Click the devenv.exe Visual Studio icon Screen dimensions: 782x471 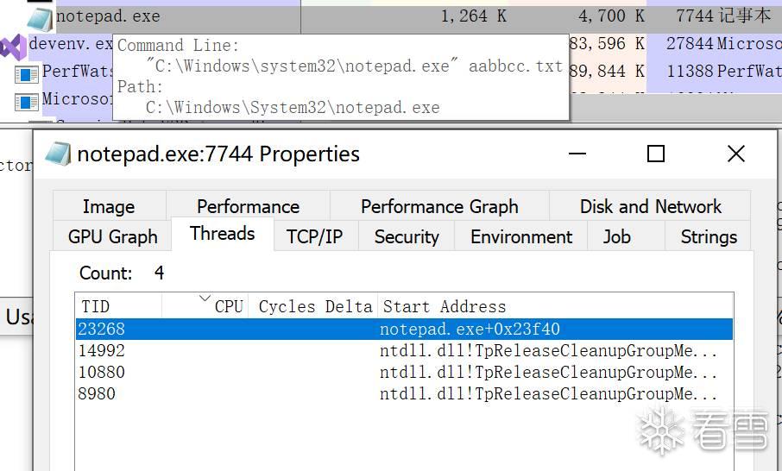pyautogui.click(x=13, y=46)
